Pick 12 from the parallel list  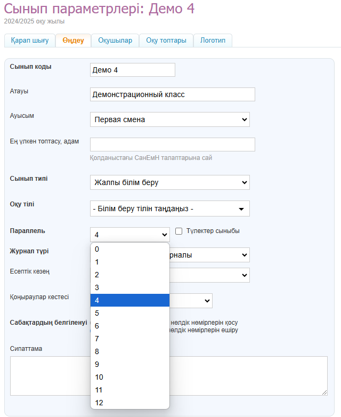[x=130, y=403]
